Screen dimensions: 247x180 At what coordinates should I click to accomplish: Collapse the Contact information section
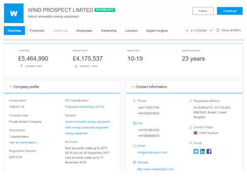133,87
